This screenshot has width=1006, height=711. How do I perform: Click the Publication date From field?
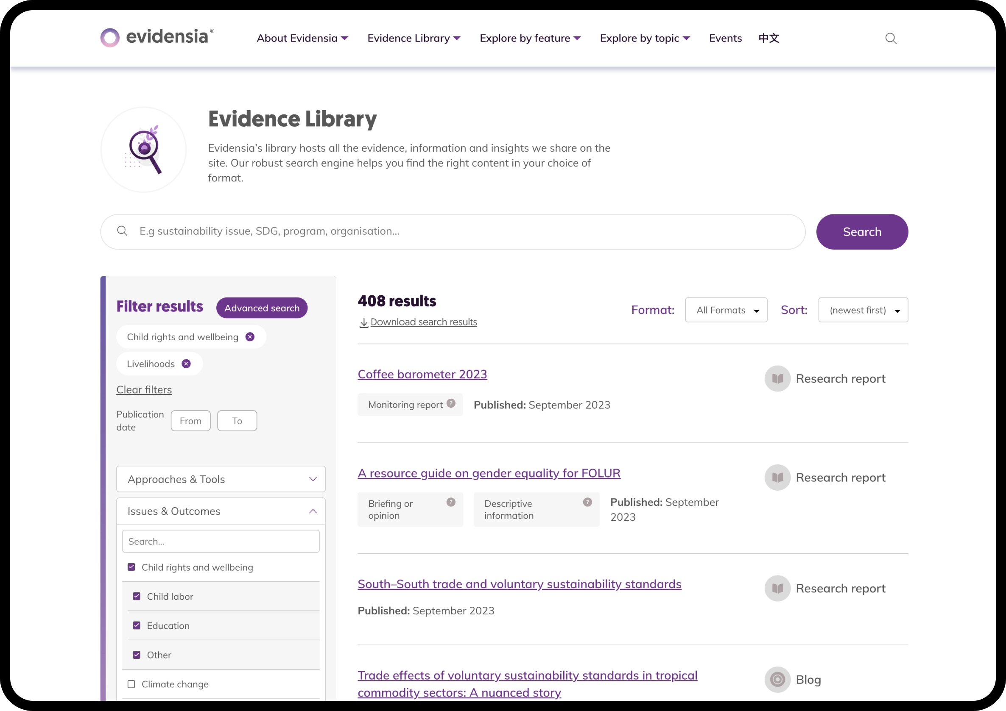click(x=190, y=421)
